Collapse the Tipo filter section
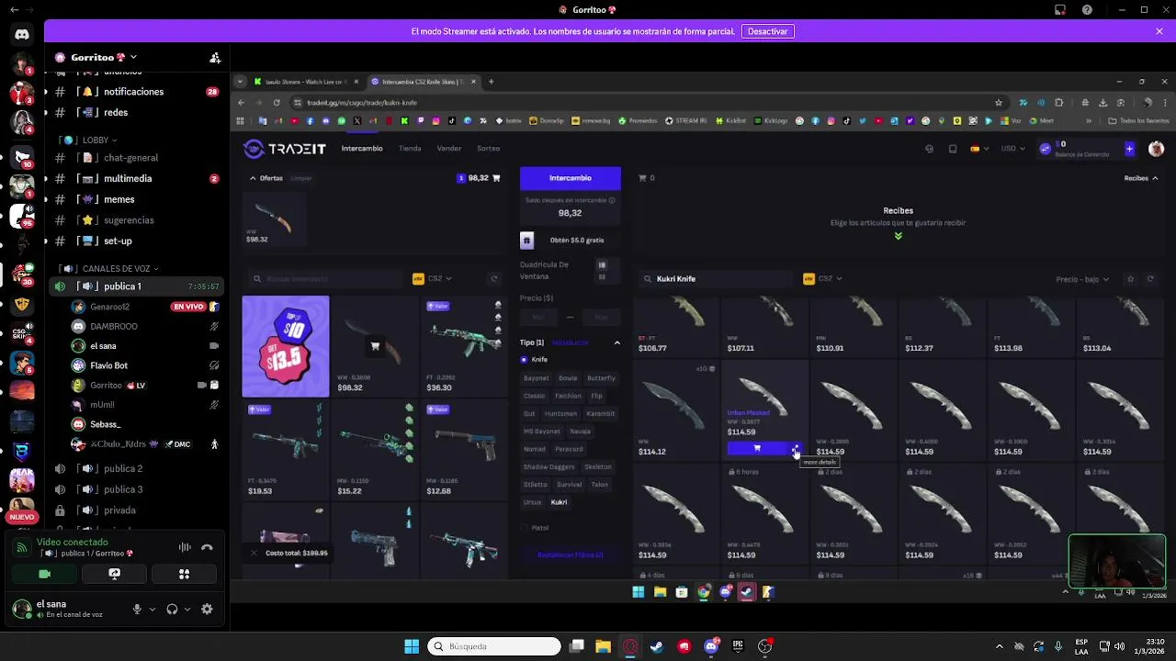The image size is (1176, 661). 616,342
